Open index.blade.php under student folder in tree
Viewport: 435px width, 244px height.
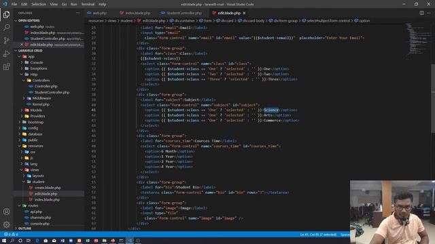pos(47,199)
